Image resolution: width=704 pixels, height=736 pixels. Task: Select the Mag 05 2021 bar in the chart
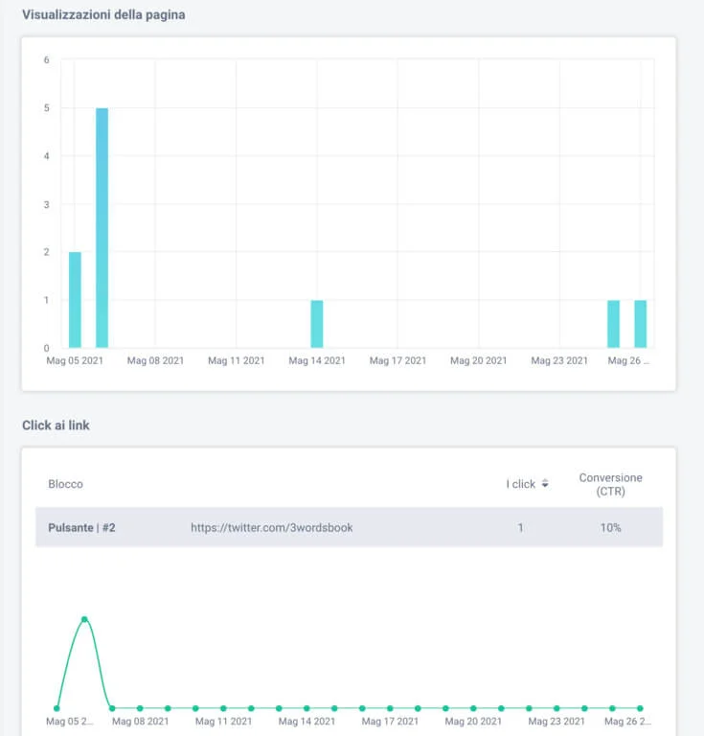(75, 299)
